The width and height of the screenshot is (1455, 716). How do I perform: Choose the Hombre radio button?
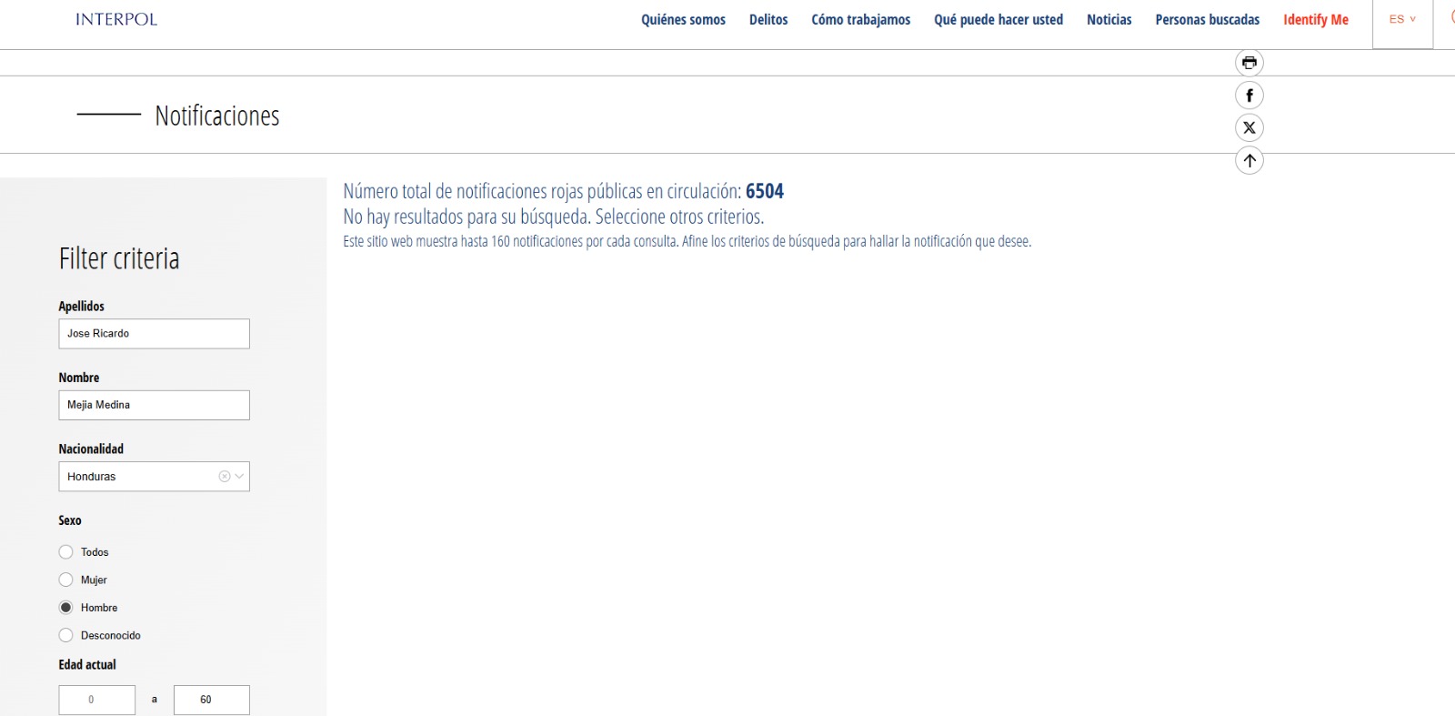click(66, 608)
